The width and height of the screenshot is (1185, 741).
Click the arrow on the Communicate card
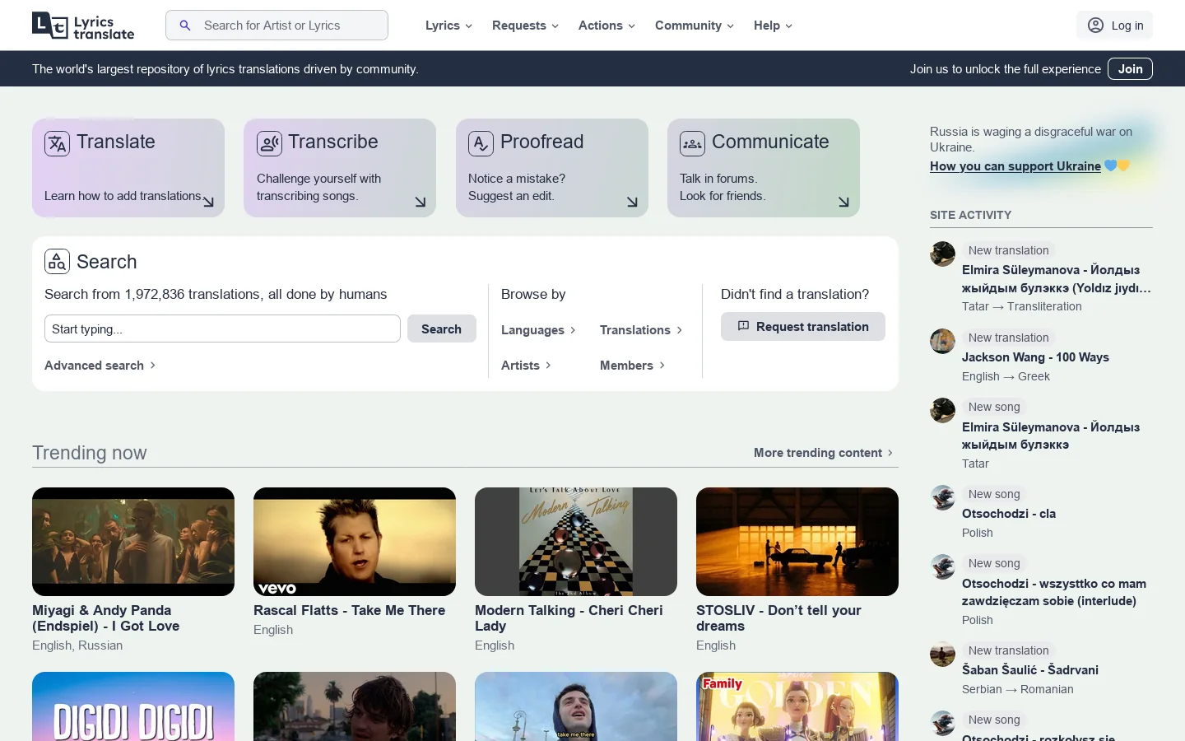[x=843, y=202]
